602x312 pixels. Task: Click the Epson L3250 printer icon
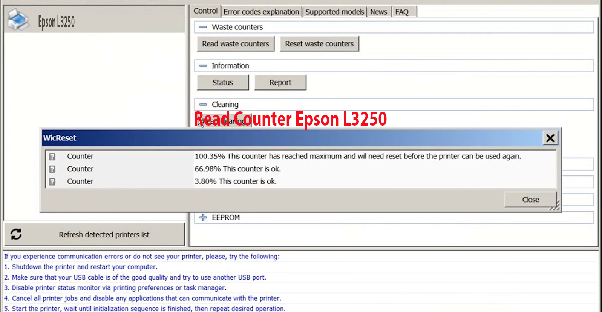point(18,20)
